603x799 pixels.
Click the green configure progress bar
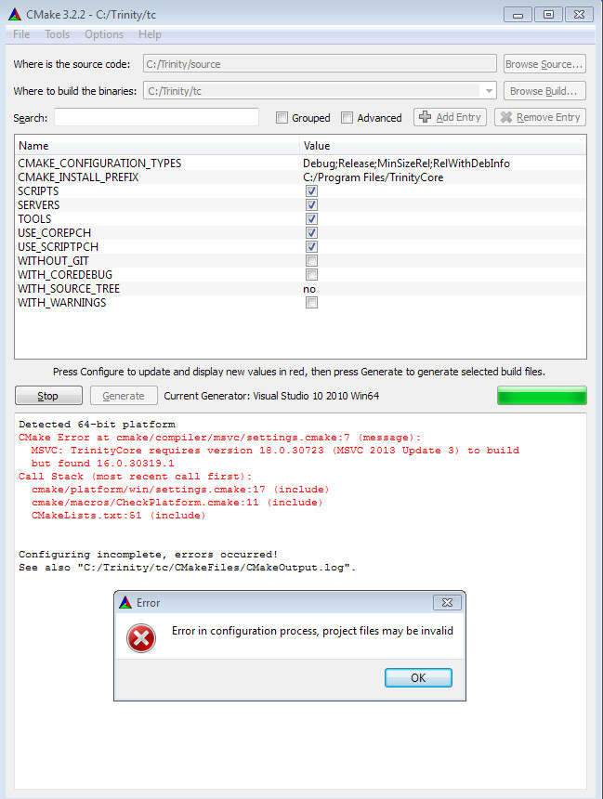click(542, 396)
